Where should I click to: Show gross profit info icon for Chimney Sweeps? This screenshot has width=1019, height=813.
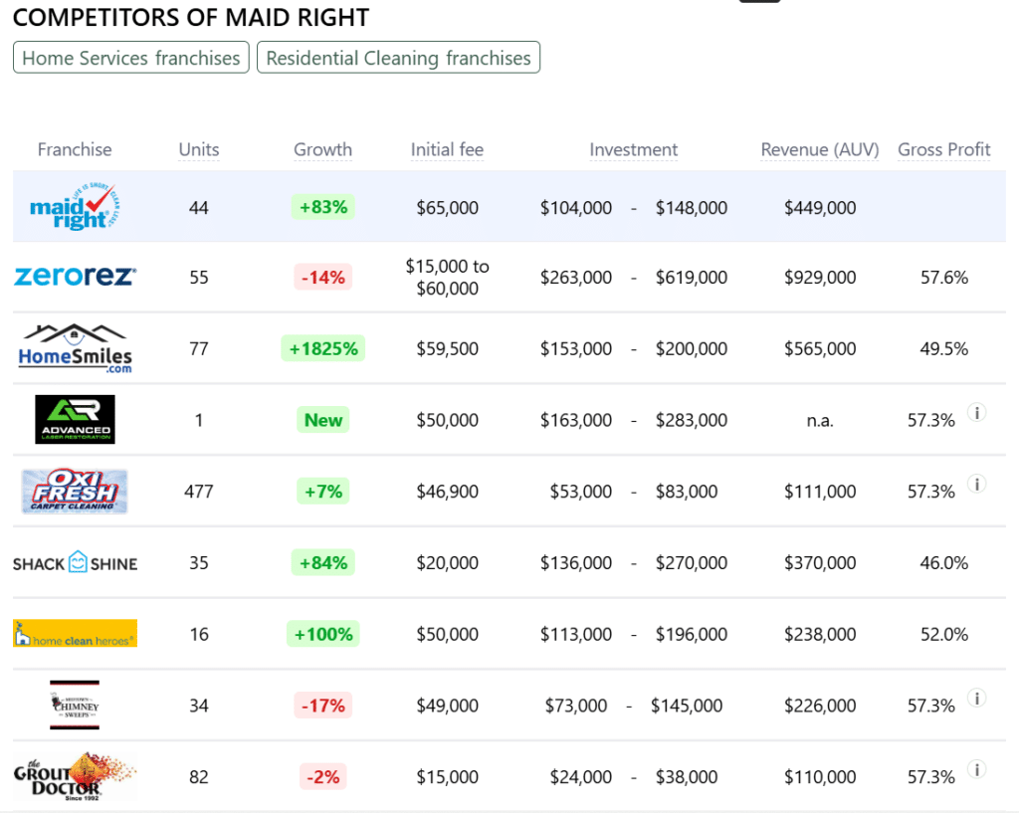pos(977,698)
